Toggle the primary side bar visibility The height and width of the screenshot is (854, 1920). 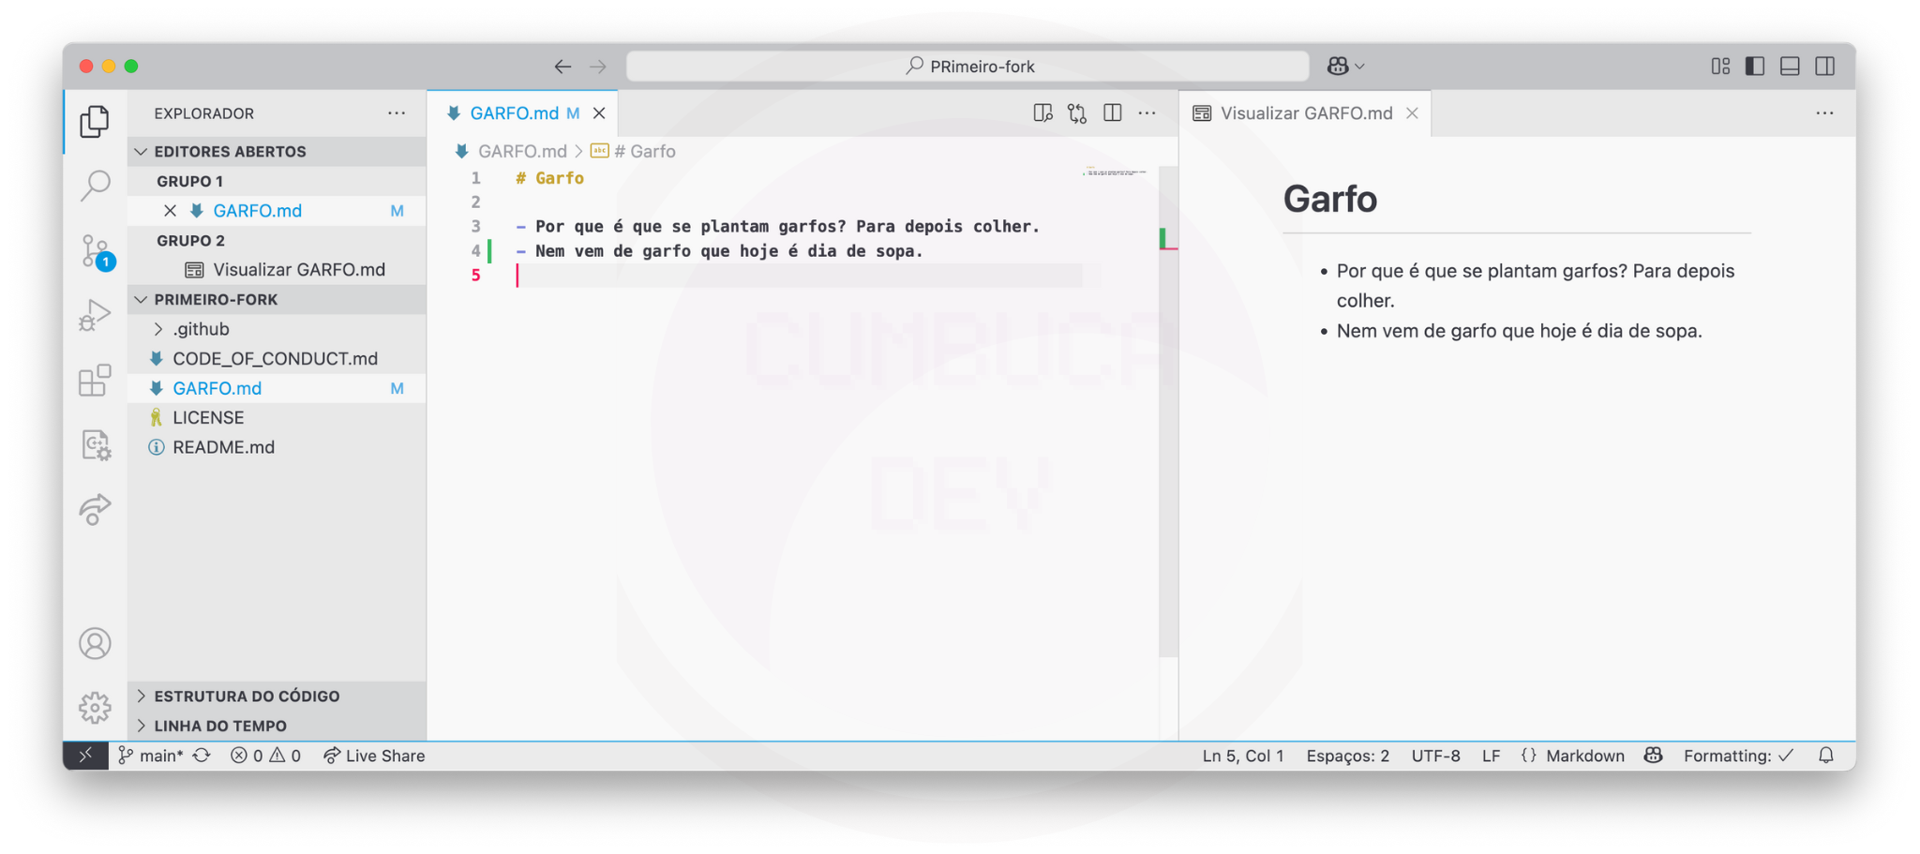point(1755,67)
